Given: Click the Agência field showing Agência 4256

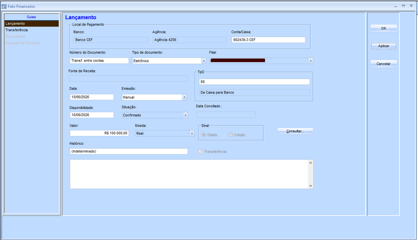Looking at the screenshot, I should tap(190, 40).
